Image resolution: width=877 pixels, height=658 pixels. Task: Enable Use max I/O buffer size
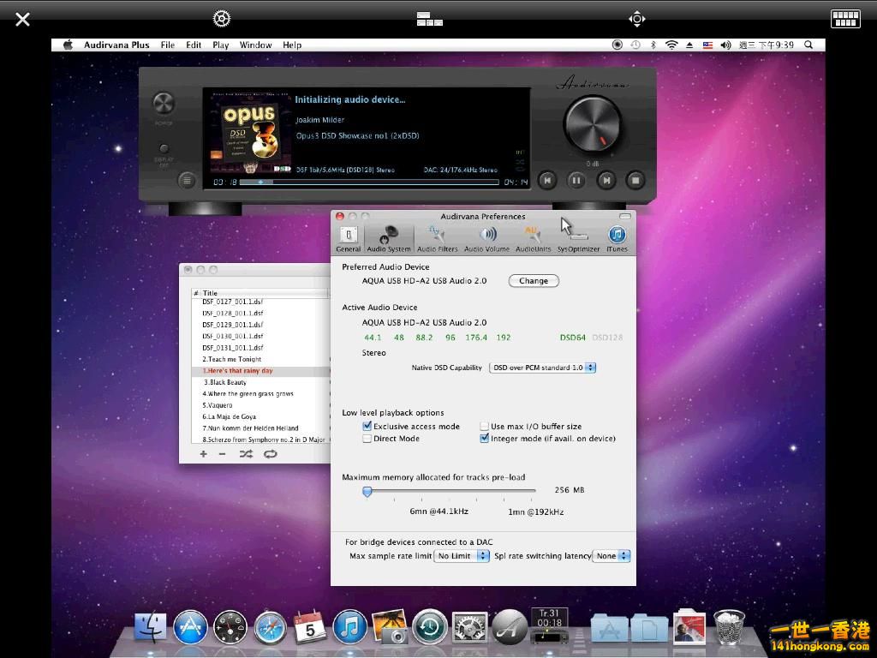tap(485, 426)
